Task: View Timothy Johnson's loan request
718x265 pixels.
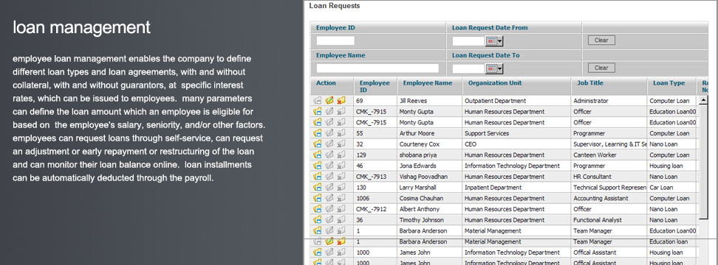Action: [x=318, y=220]
